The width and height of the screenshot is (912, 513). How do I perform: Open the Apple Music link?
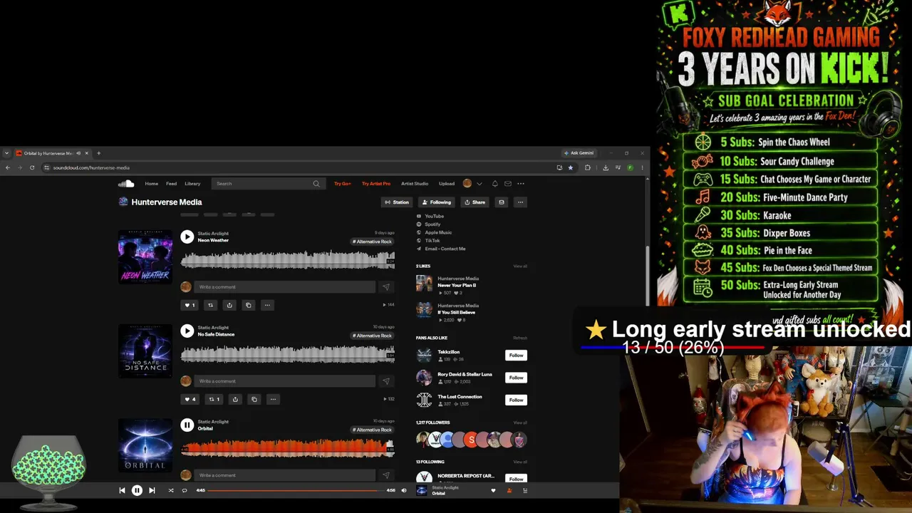click(438, 232)
